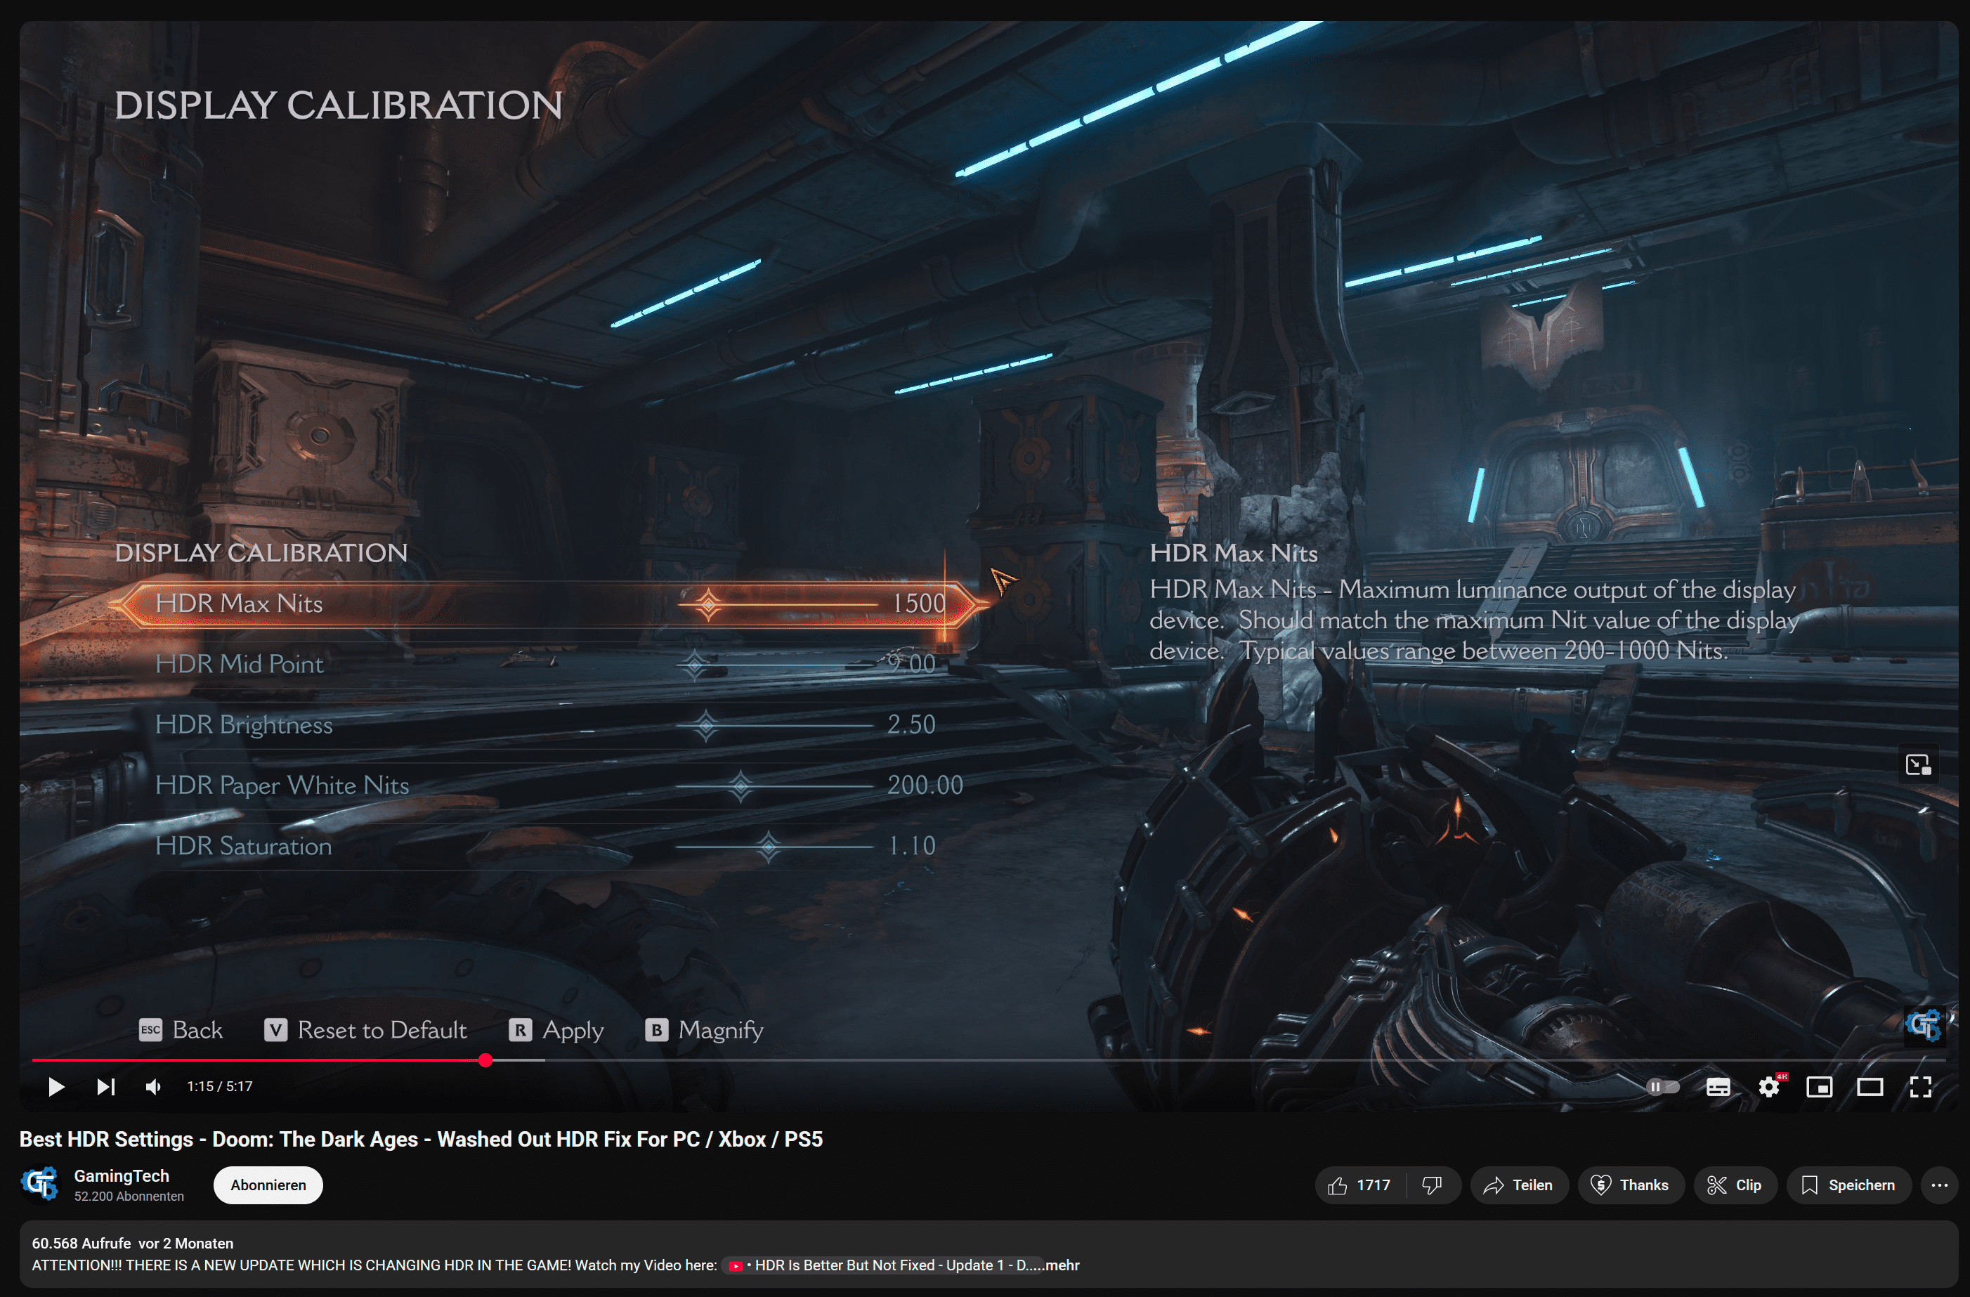This screenshot has width=1970, height=1297.
Task: Toggle subtitles/closed captions
Action: (1718, 1086)
